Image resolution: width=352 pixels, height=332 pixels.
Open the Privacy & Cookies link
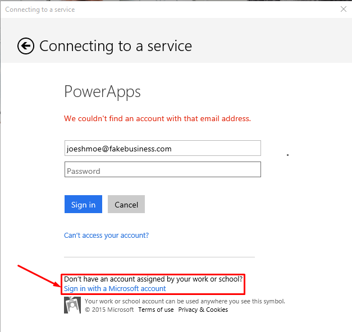pos(203,310)
